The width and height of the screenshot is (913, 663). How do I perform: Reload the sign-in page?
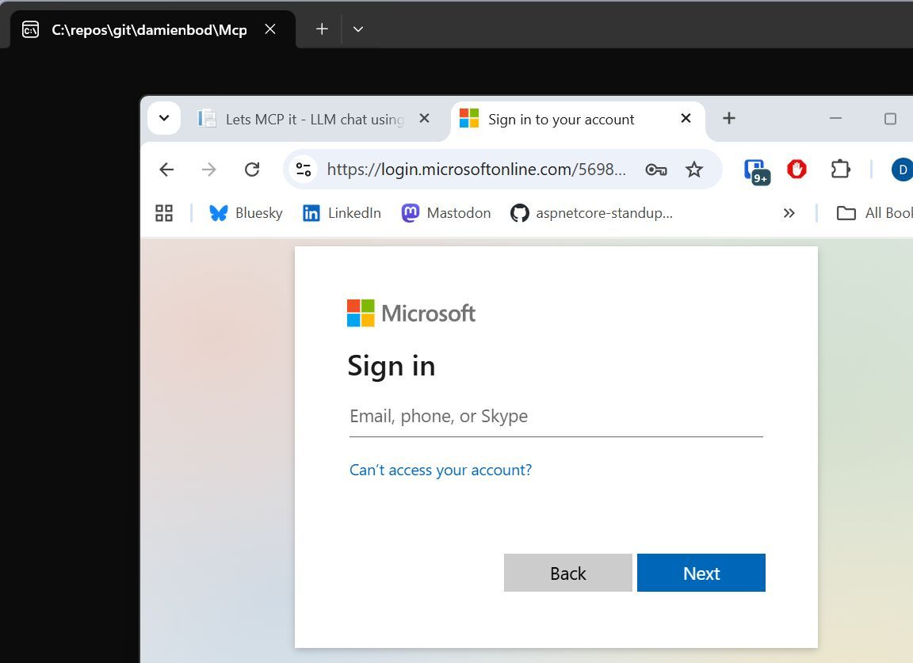point(251,170)
